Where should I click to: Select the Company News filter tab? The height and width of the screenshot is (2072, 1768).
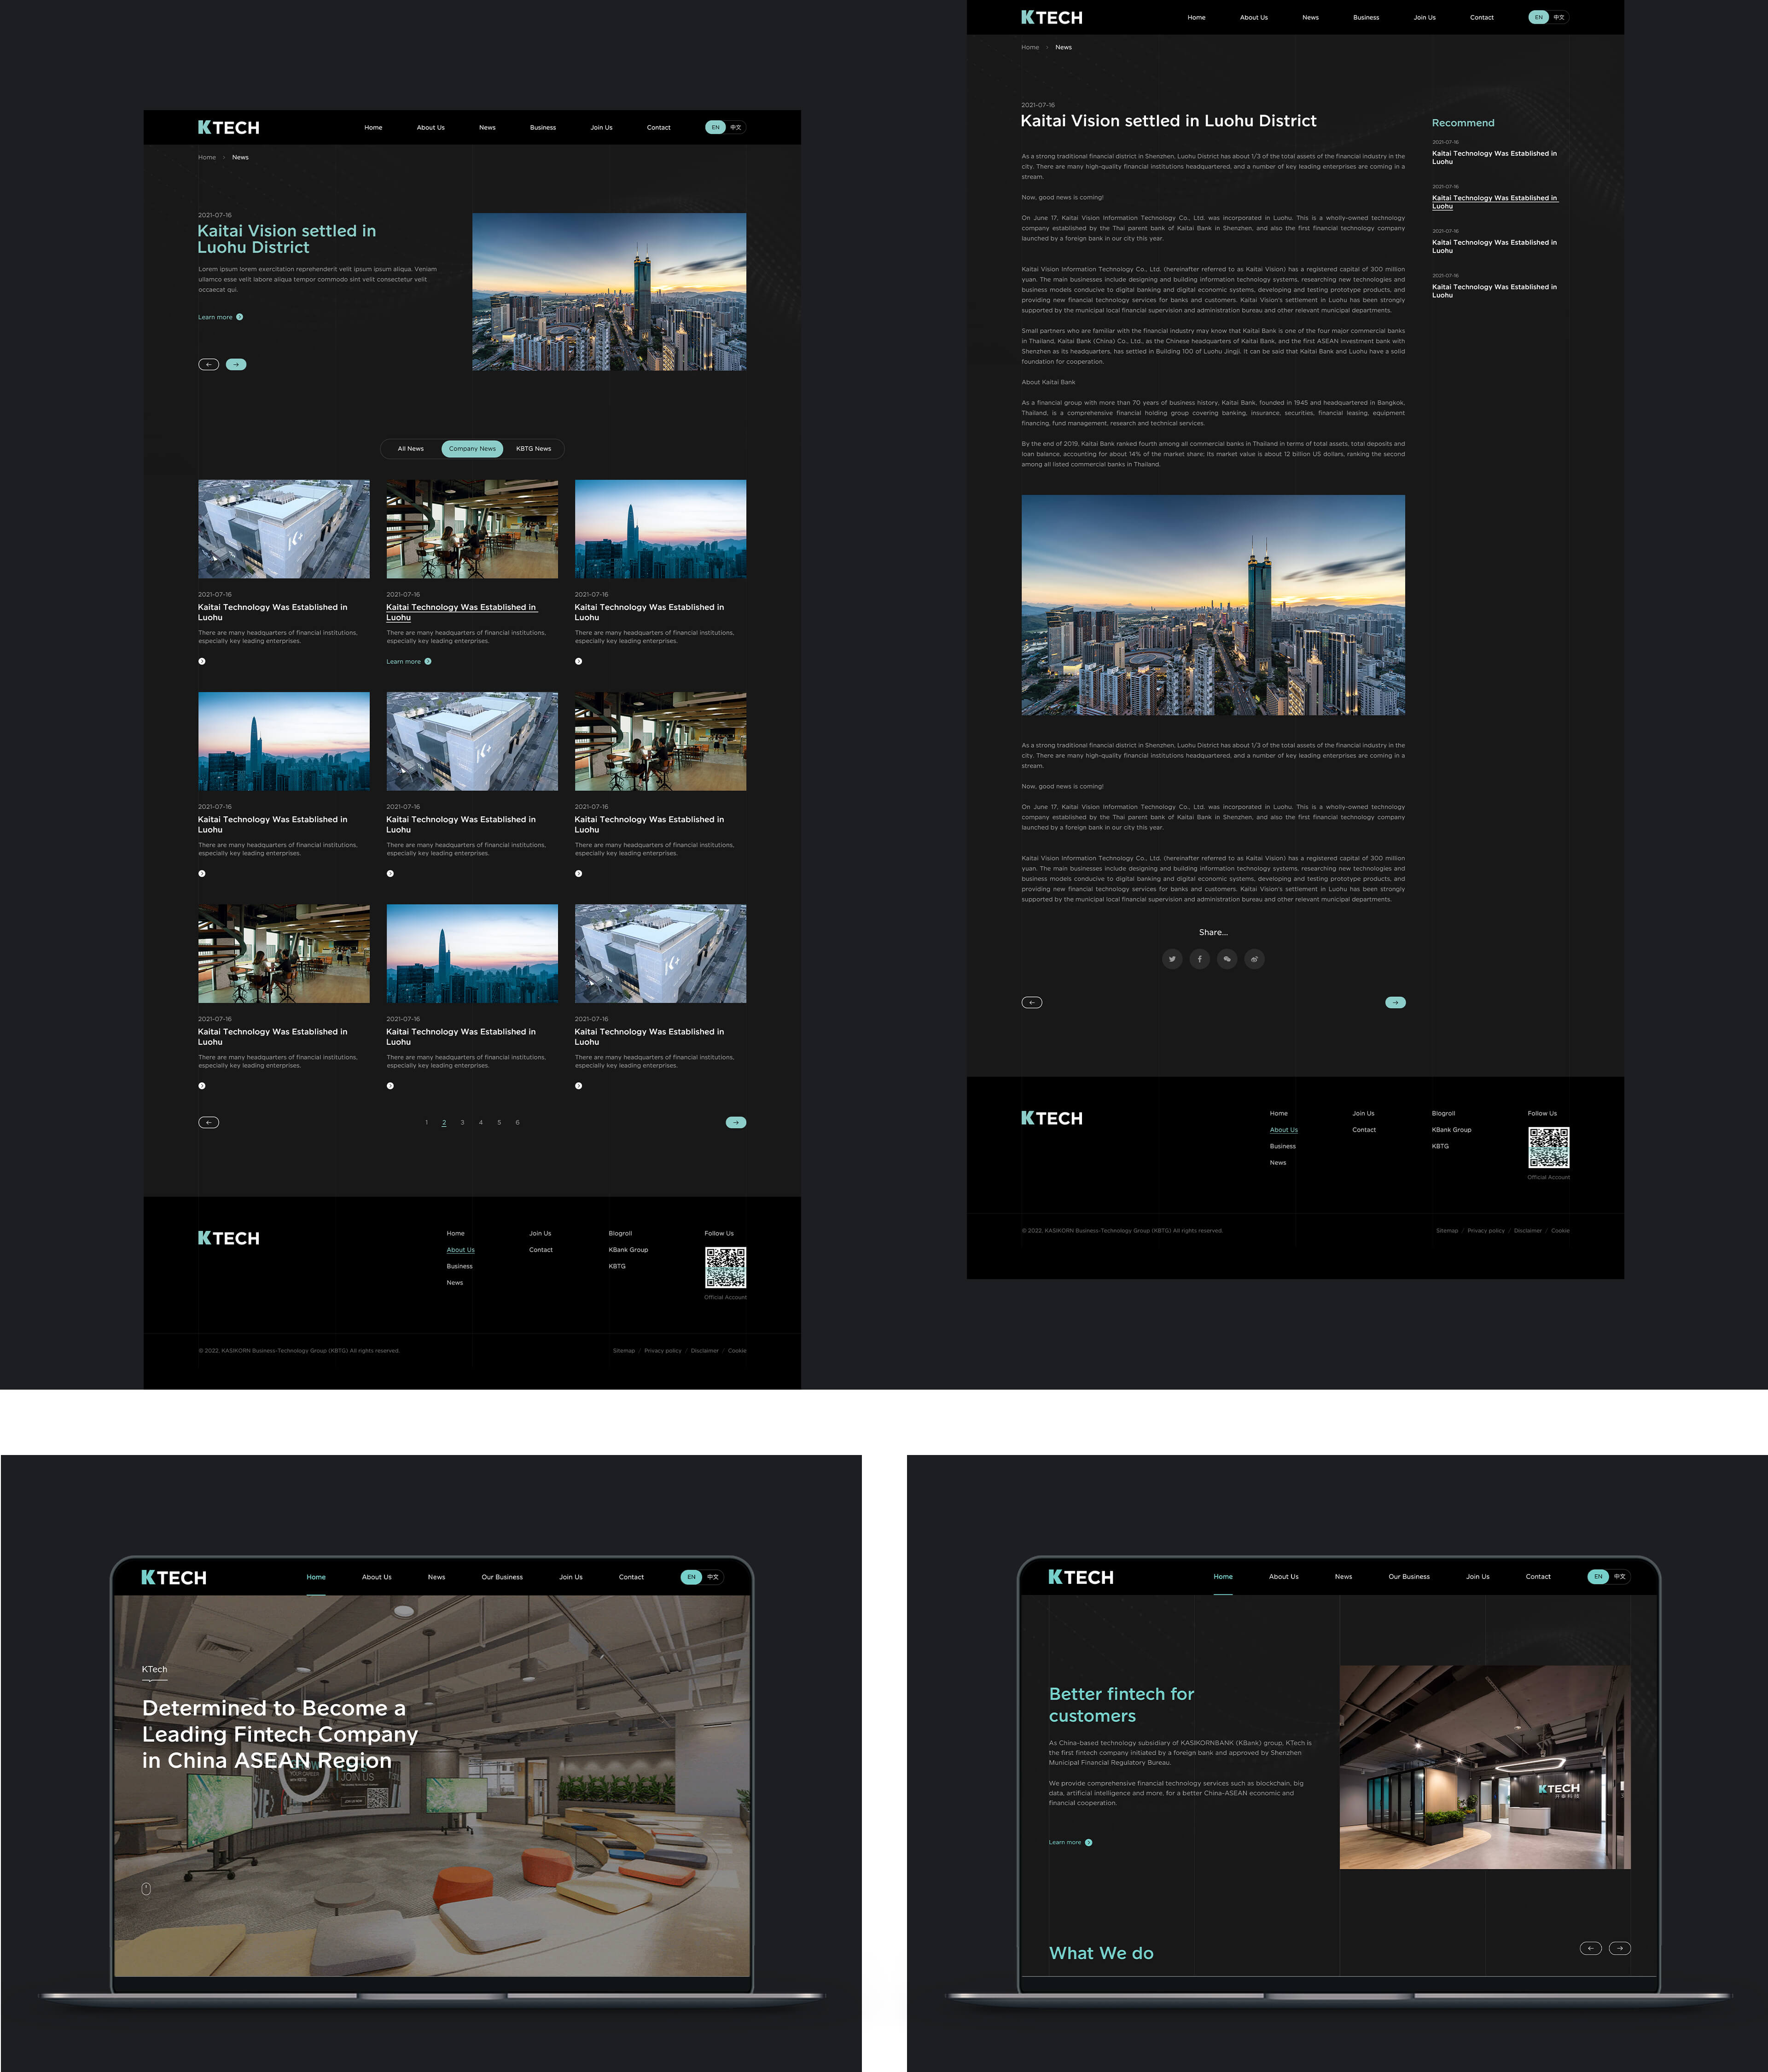472,449
